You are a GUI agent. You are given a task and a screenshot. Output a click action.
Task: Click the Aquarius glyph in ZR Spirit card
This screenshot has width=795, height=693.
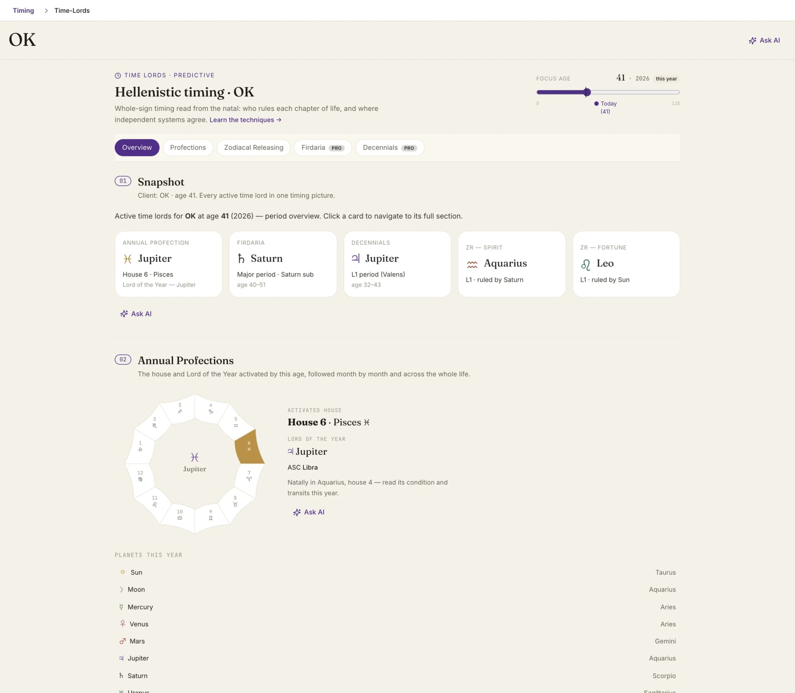click(472, 264)
